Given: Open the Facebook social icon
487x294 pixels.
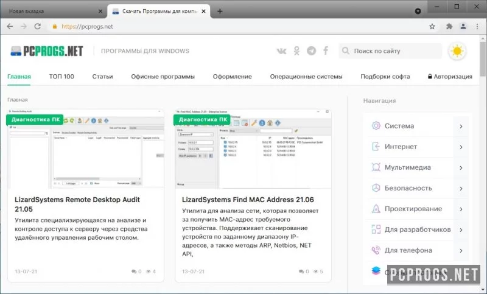Looking at the screenshot, I should [x=326, y=51].
